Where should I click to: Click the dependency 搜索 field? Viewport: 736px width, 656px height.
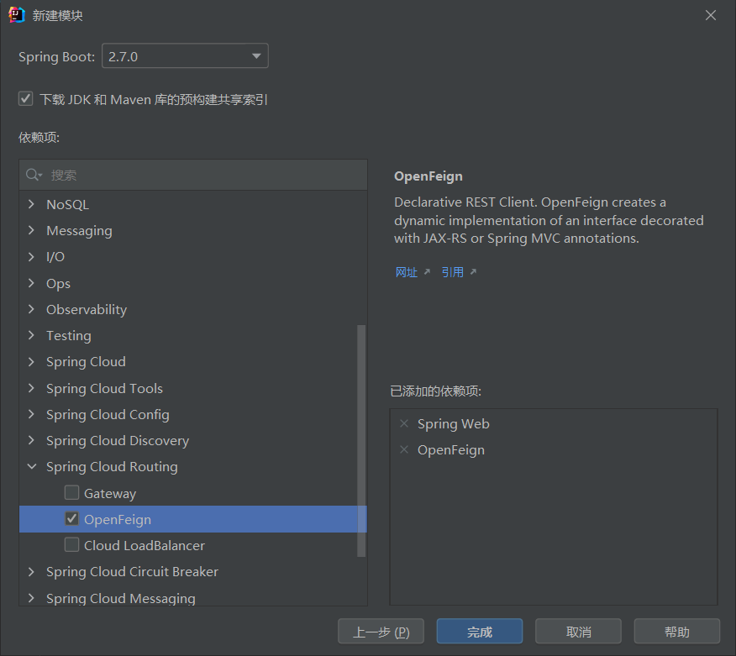tap(193, 175)
